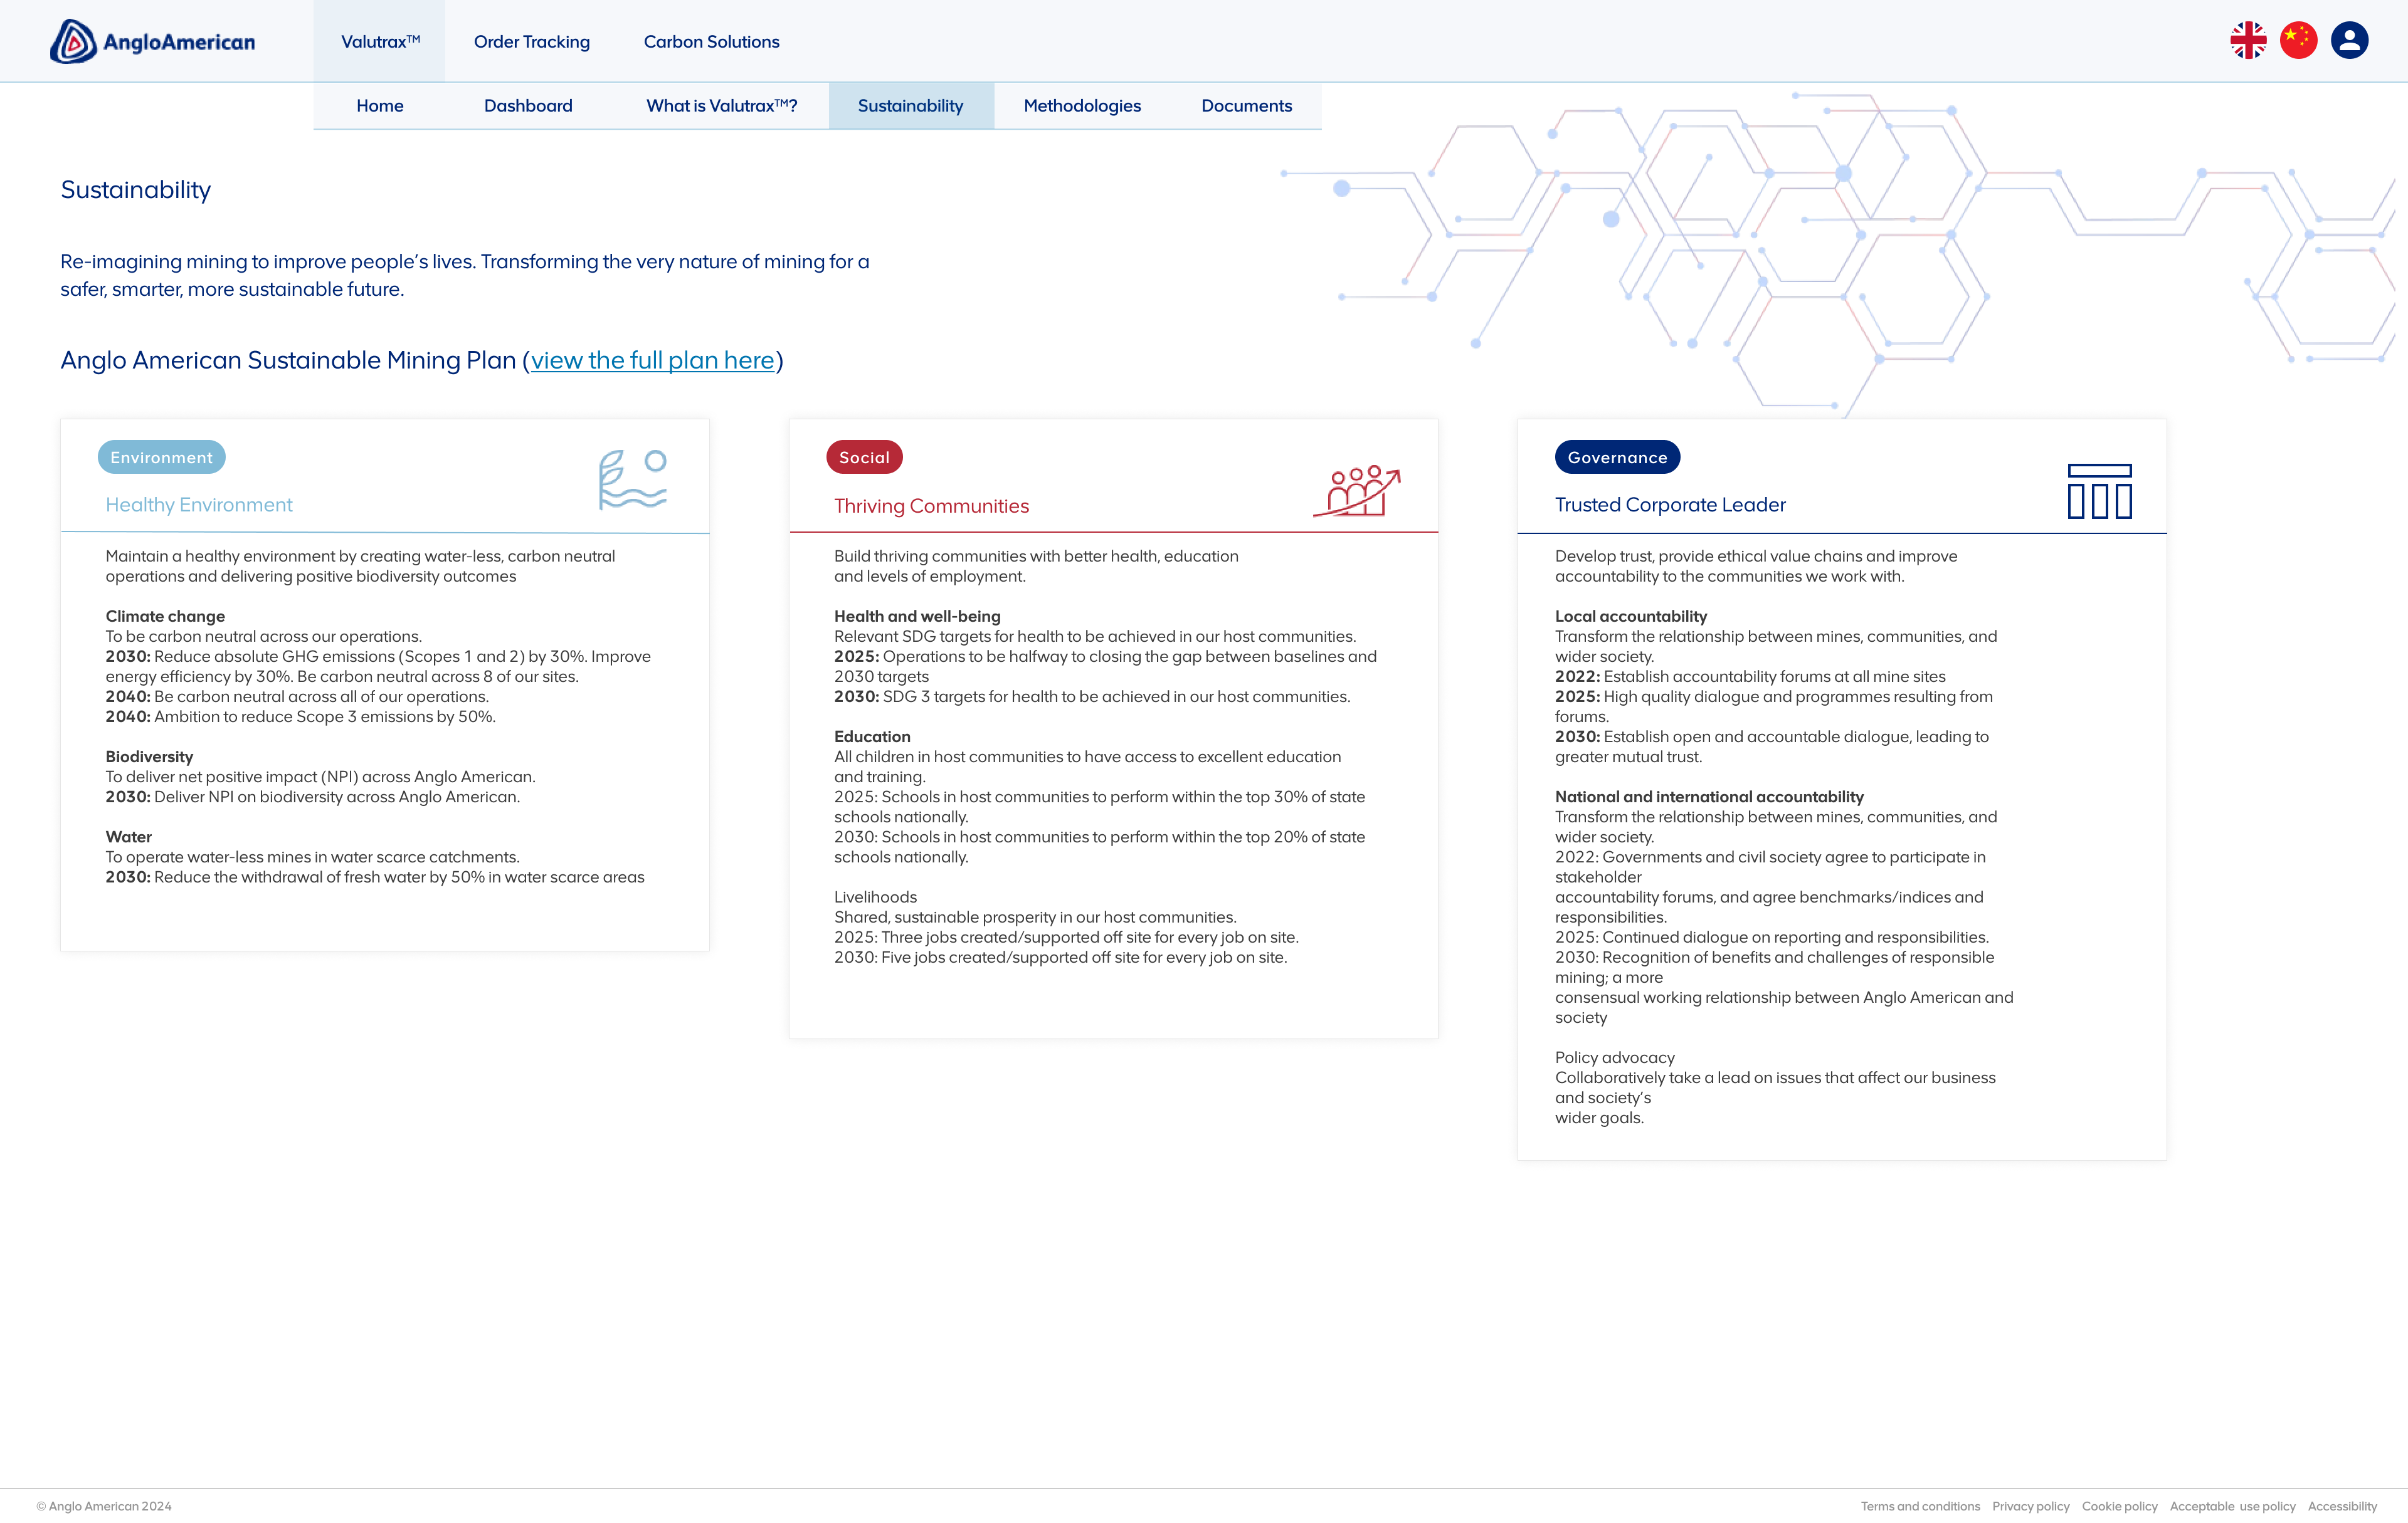Follow the 'view the full plan here' link

pos(652,360)
